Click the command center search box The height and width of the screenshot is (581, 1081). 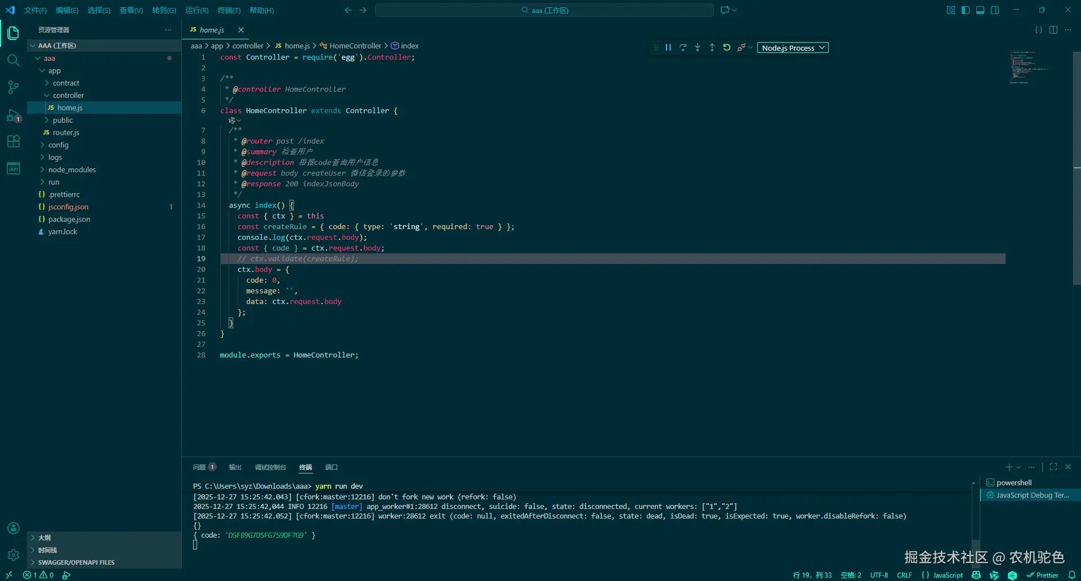click(544, 10)
